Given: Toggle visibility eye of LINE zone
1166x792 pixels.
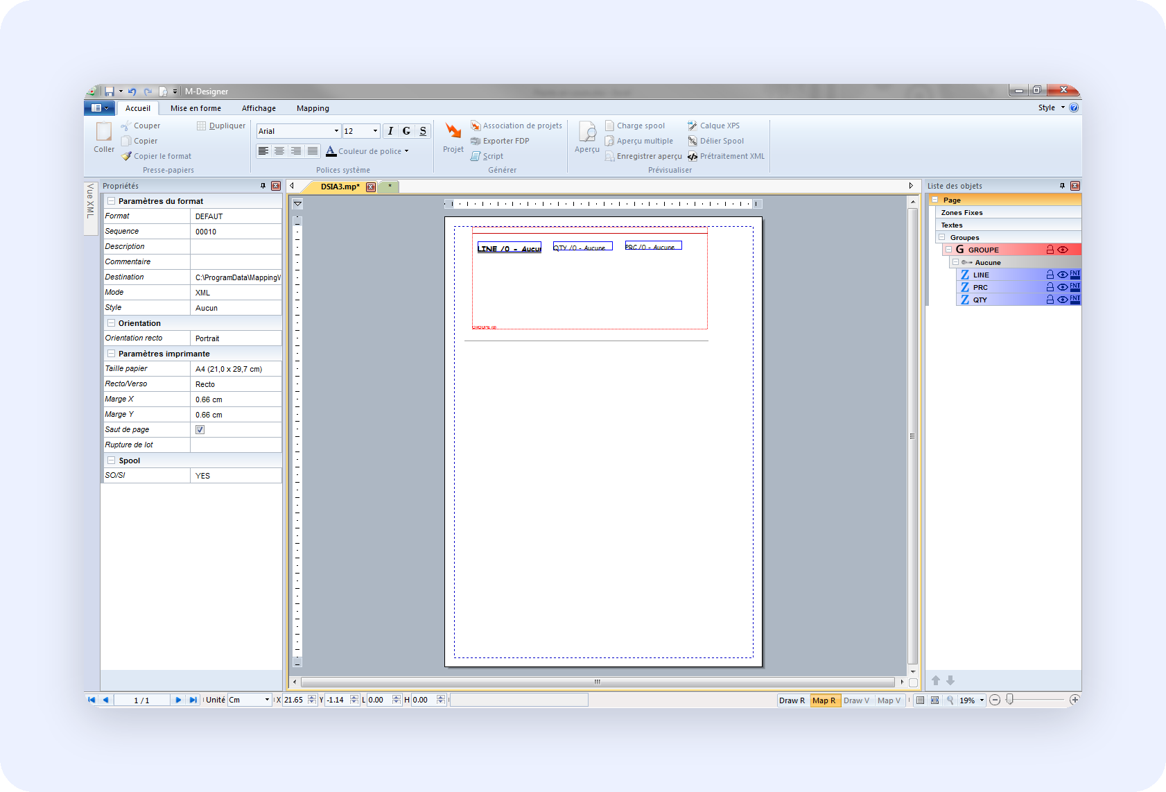Looking at the screenshot, I should (1062, 275).
